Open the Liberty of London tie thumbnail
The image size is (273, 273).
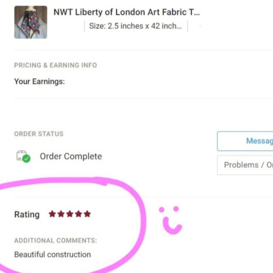(x=31, y=22)
